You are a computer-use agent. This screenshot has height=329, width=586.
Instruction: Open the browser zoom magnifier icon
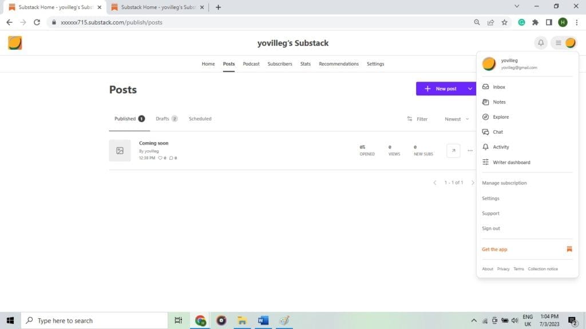pos(477,22)
